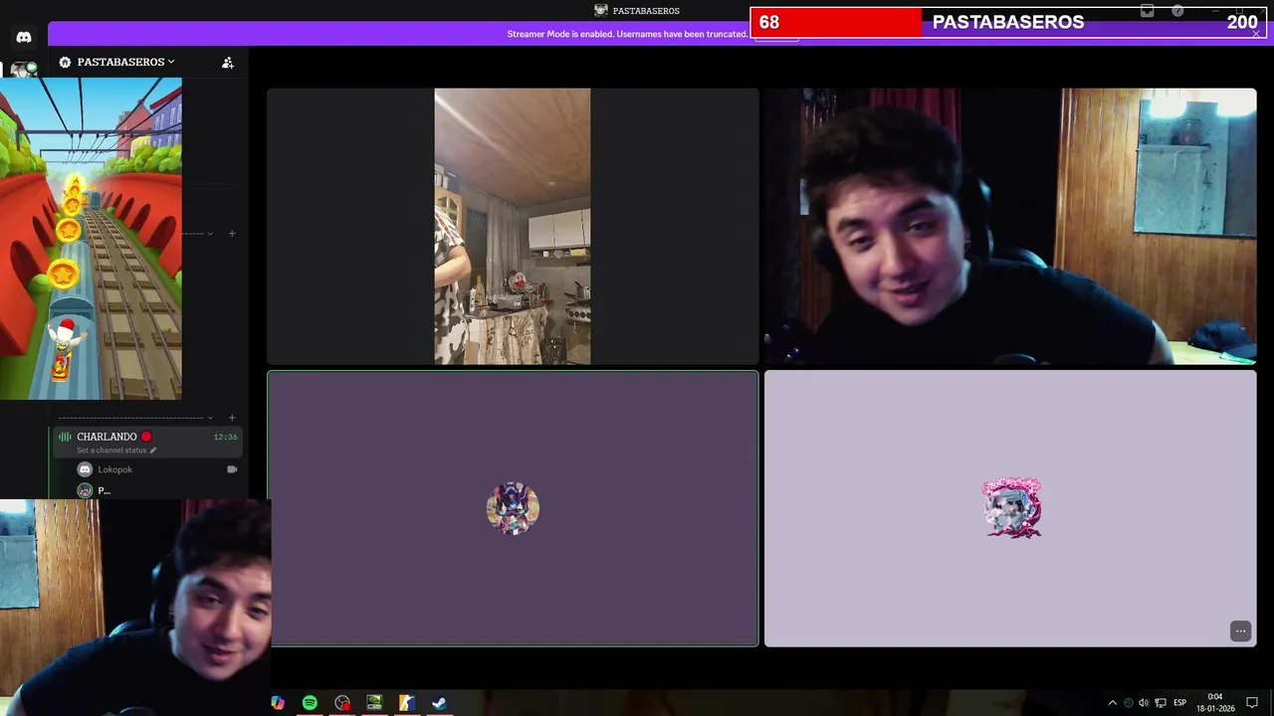Click the Subway Surfers stream preview

[91, 239]
